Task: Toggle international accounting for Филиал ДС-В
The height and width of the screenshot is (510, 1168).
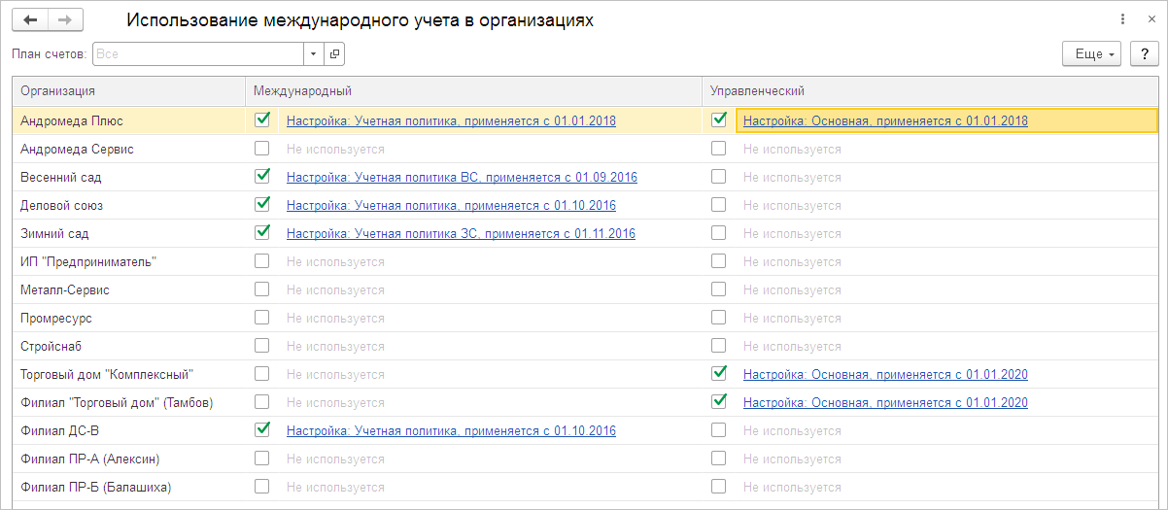Action: point(261,430)
